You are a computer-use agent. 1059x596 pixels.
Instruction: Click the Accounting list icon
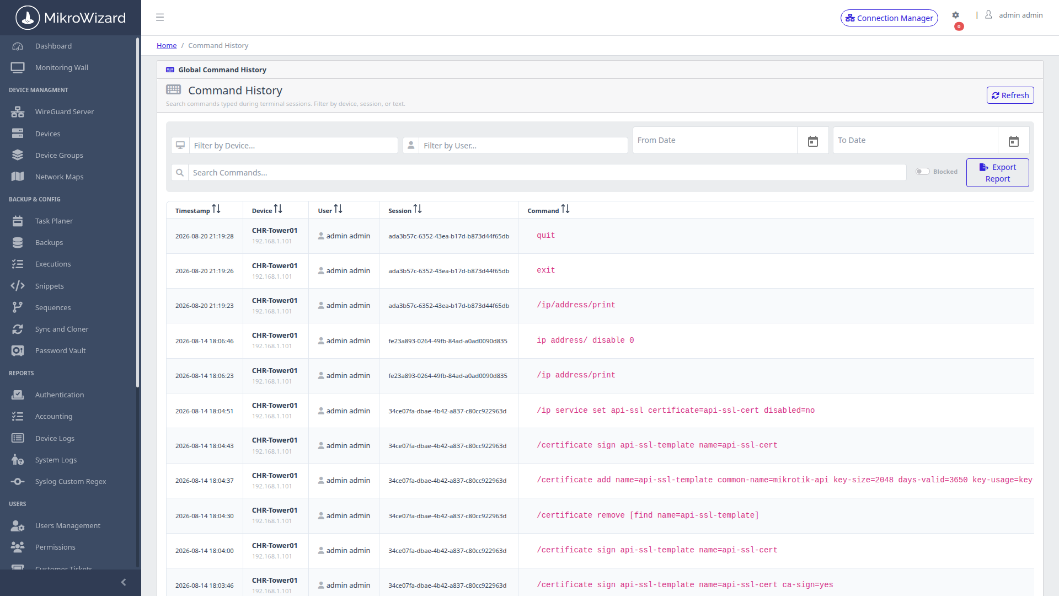click(18, 417)
